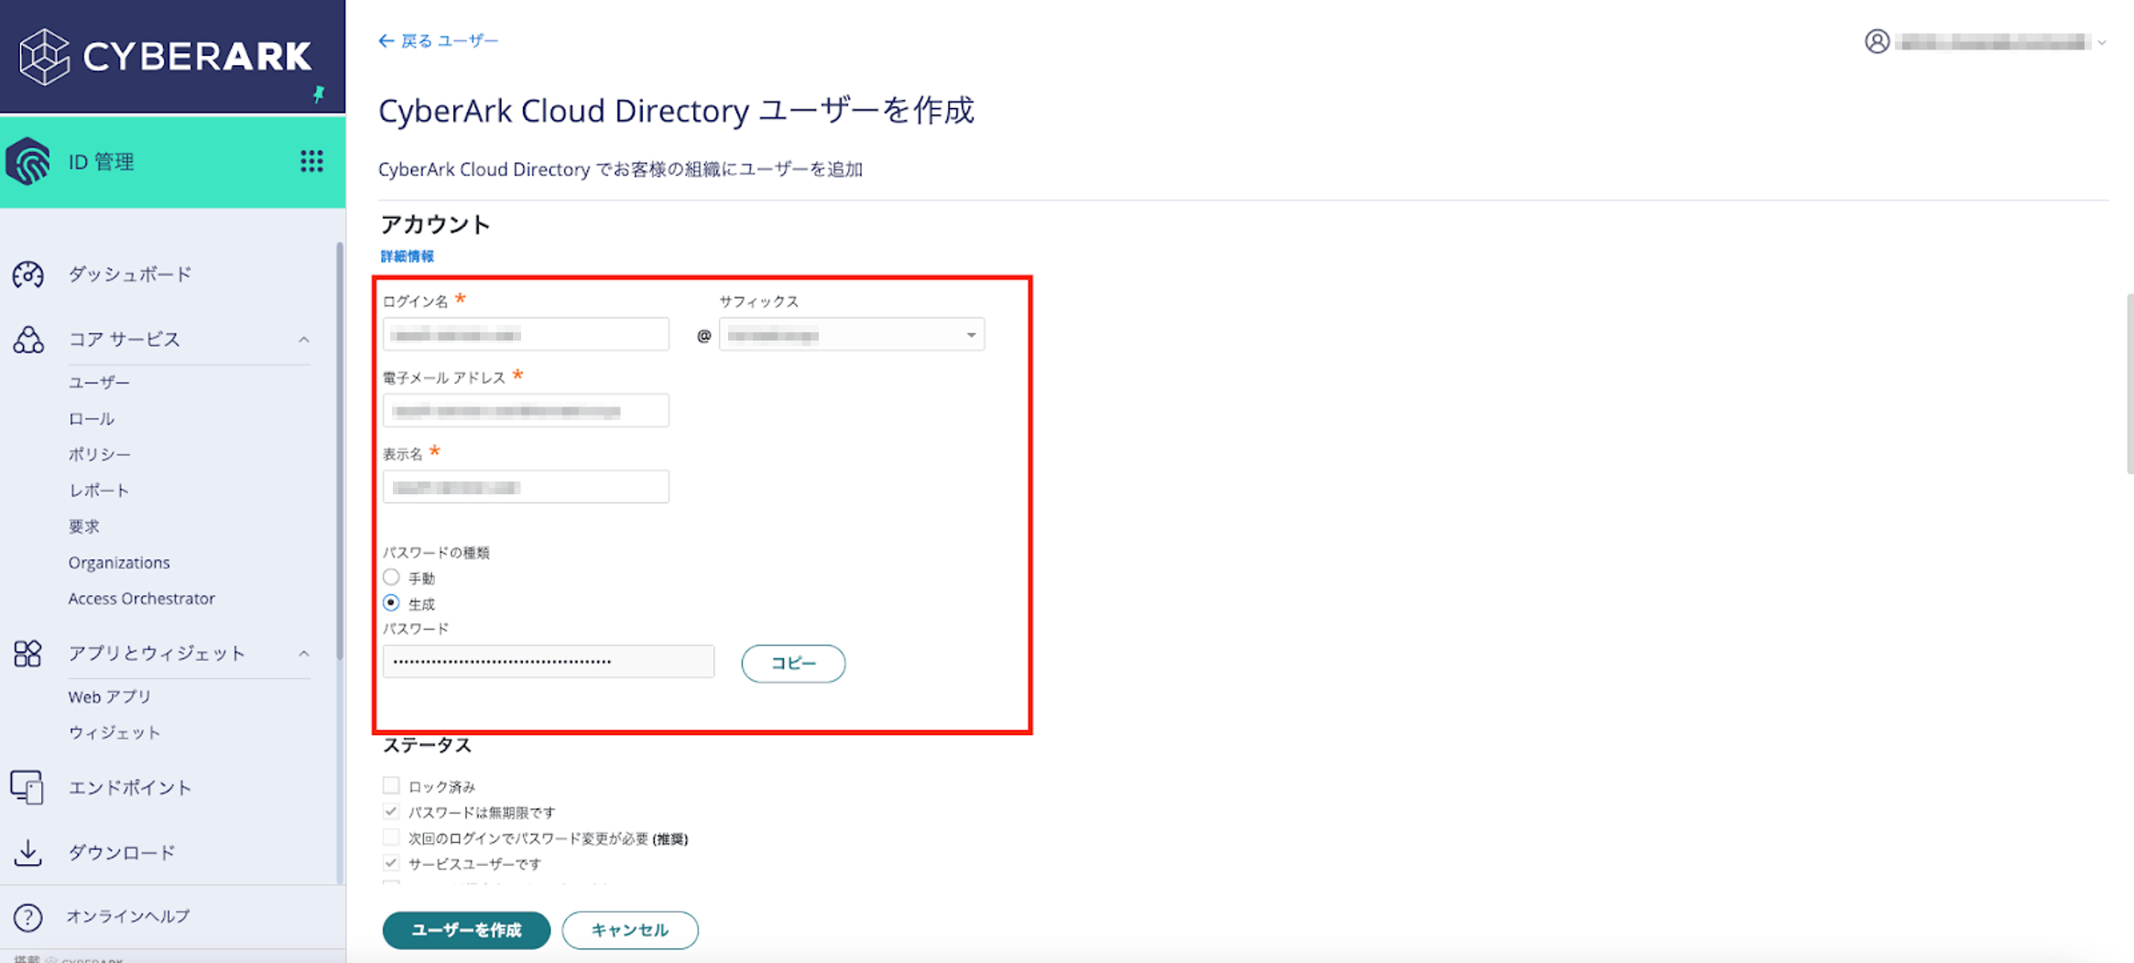Select the 生成 password type radio button

(x=391, y=603)
